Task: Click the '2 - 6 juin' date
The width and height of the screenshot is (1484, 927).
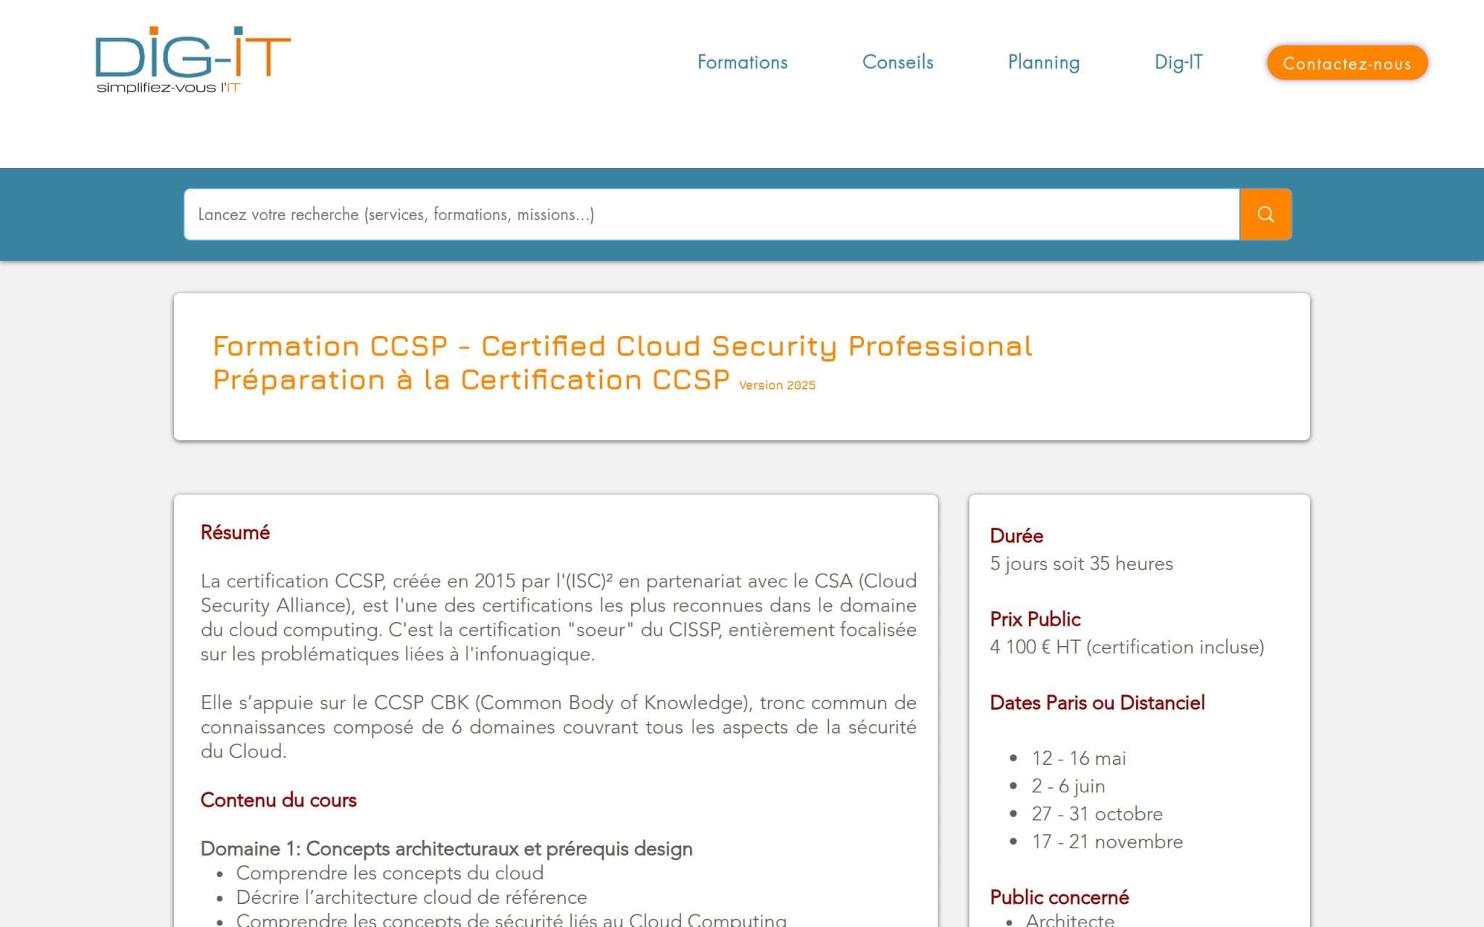Action: click(x=1068, y=786)
